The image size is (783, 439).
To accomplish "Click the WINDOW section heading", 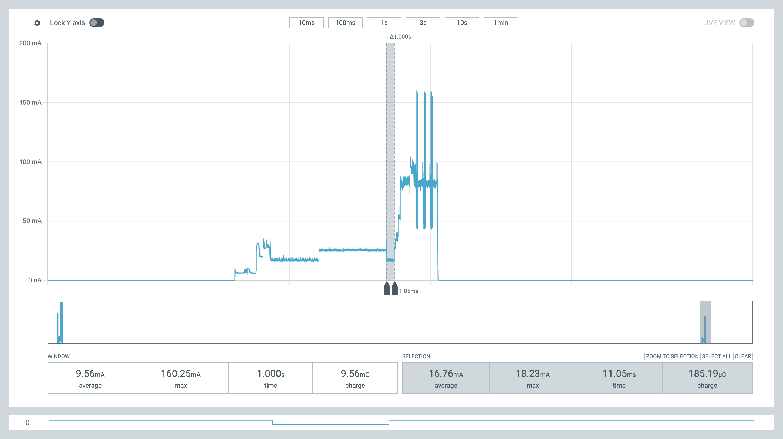I will 59,356.
